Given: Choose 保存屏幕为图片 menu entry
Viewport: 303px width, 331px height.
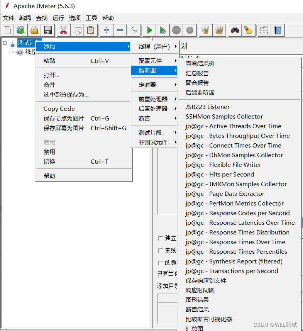Looking at the screenshot, I should click(x=83, y=128).
